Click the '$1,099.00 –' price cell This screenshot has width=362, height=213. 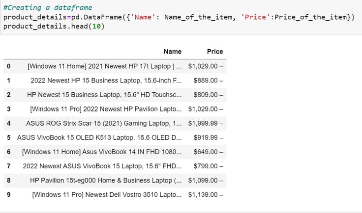(206, 181)
